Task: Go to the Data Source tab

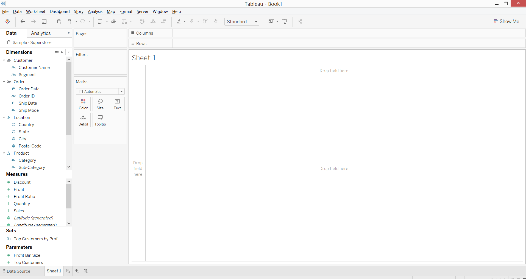Action: tap(16, 271)
